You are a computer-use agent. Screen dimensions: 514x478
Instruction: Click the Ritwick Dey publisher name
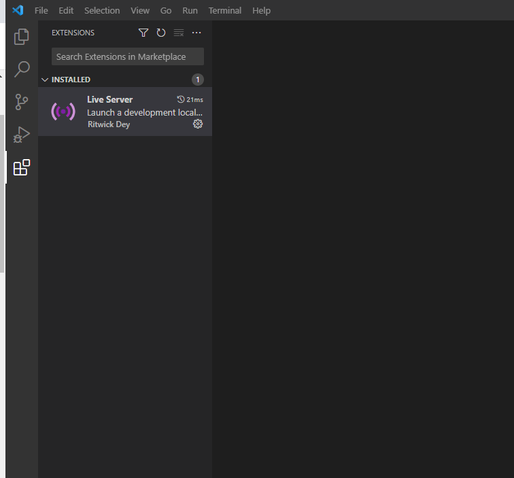109,124
